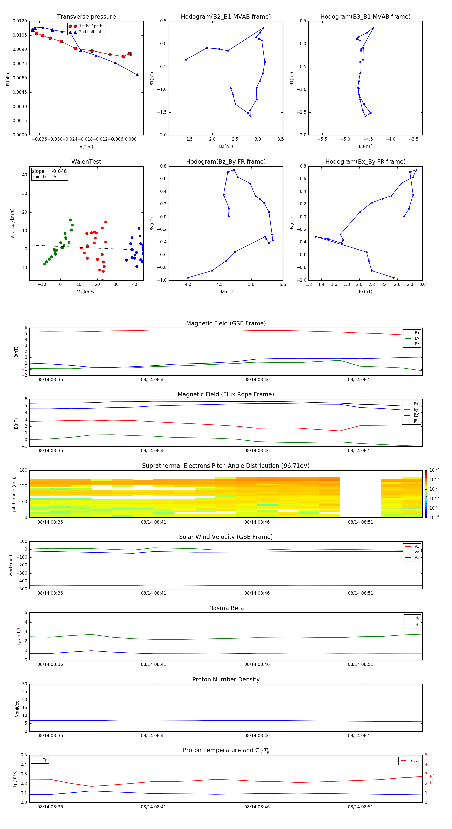Image resolution: width=452 pixels, height=829 pixels.
Task: Select '2nd half path' legend entry
Action: pos(86,32)
